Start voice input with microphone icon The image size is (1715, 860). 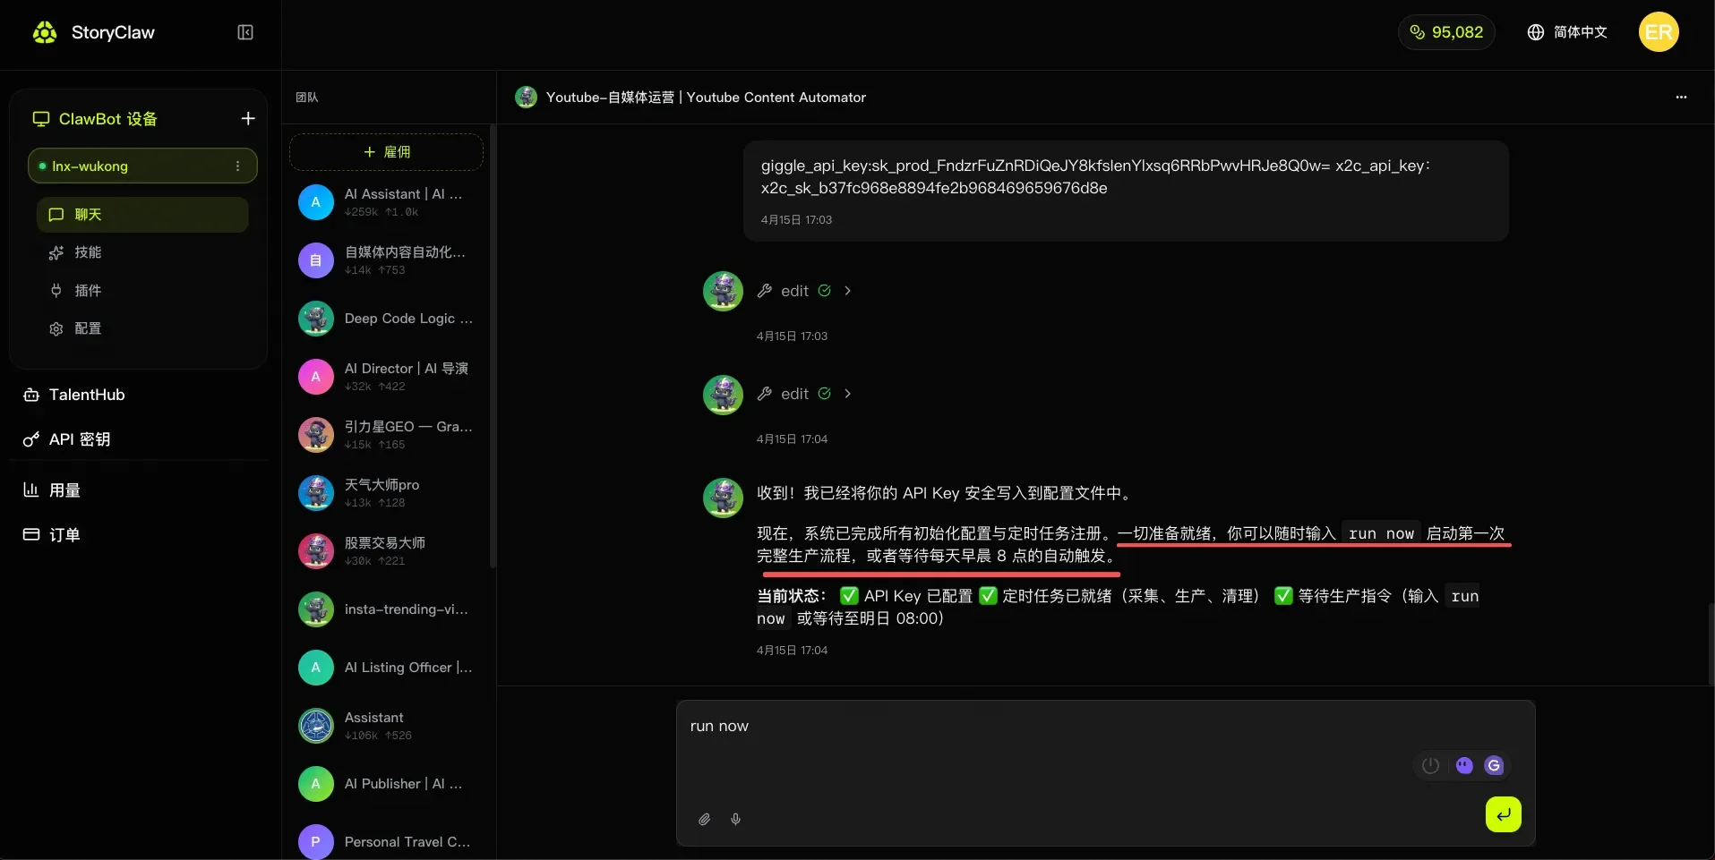coord(735,819)
